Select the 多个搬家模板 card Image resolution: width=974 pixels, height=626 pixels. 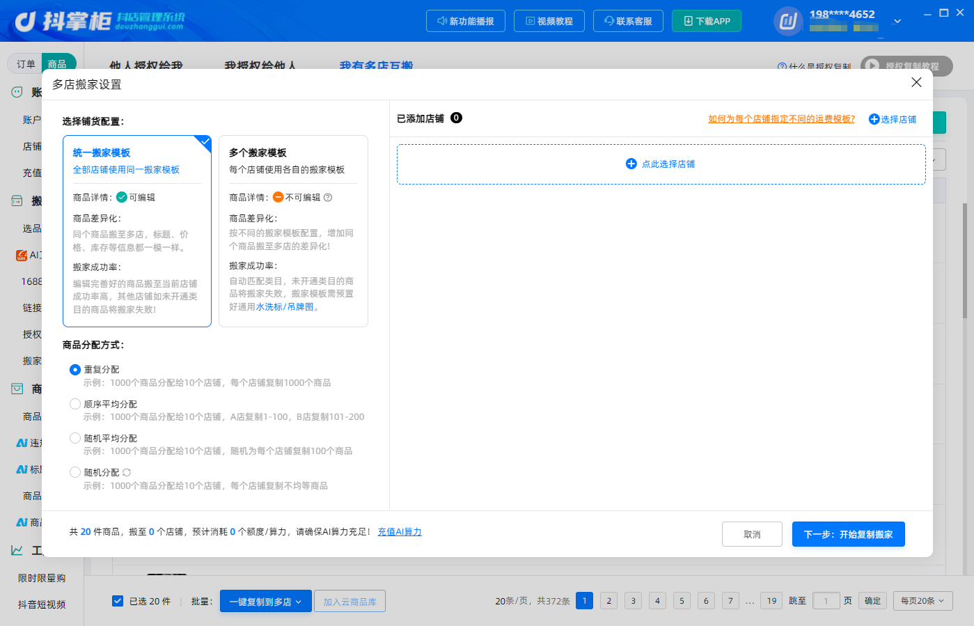(x=293, y=231)
